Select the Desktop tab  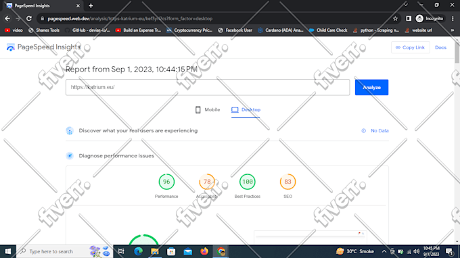click(246, 110)
